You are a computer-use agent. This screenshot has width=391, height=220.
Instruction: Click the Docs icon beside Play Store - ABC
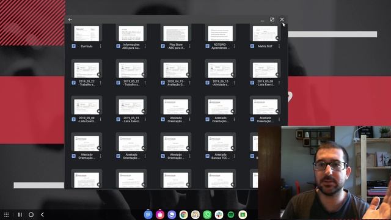tap(163, 46)
